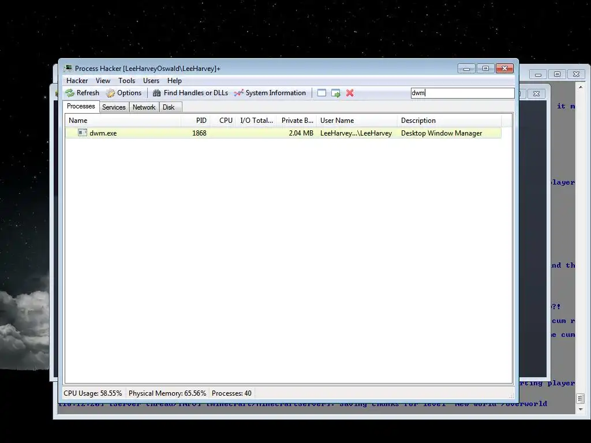Open Options from the toolbar
591x443 pixels.
tap(124, 93)
